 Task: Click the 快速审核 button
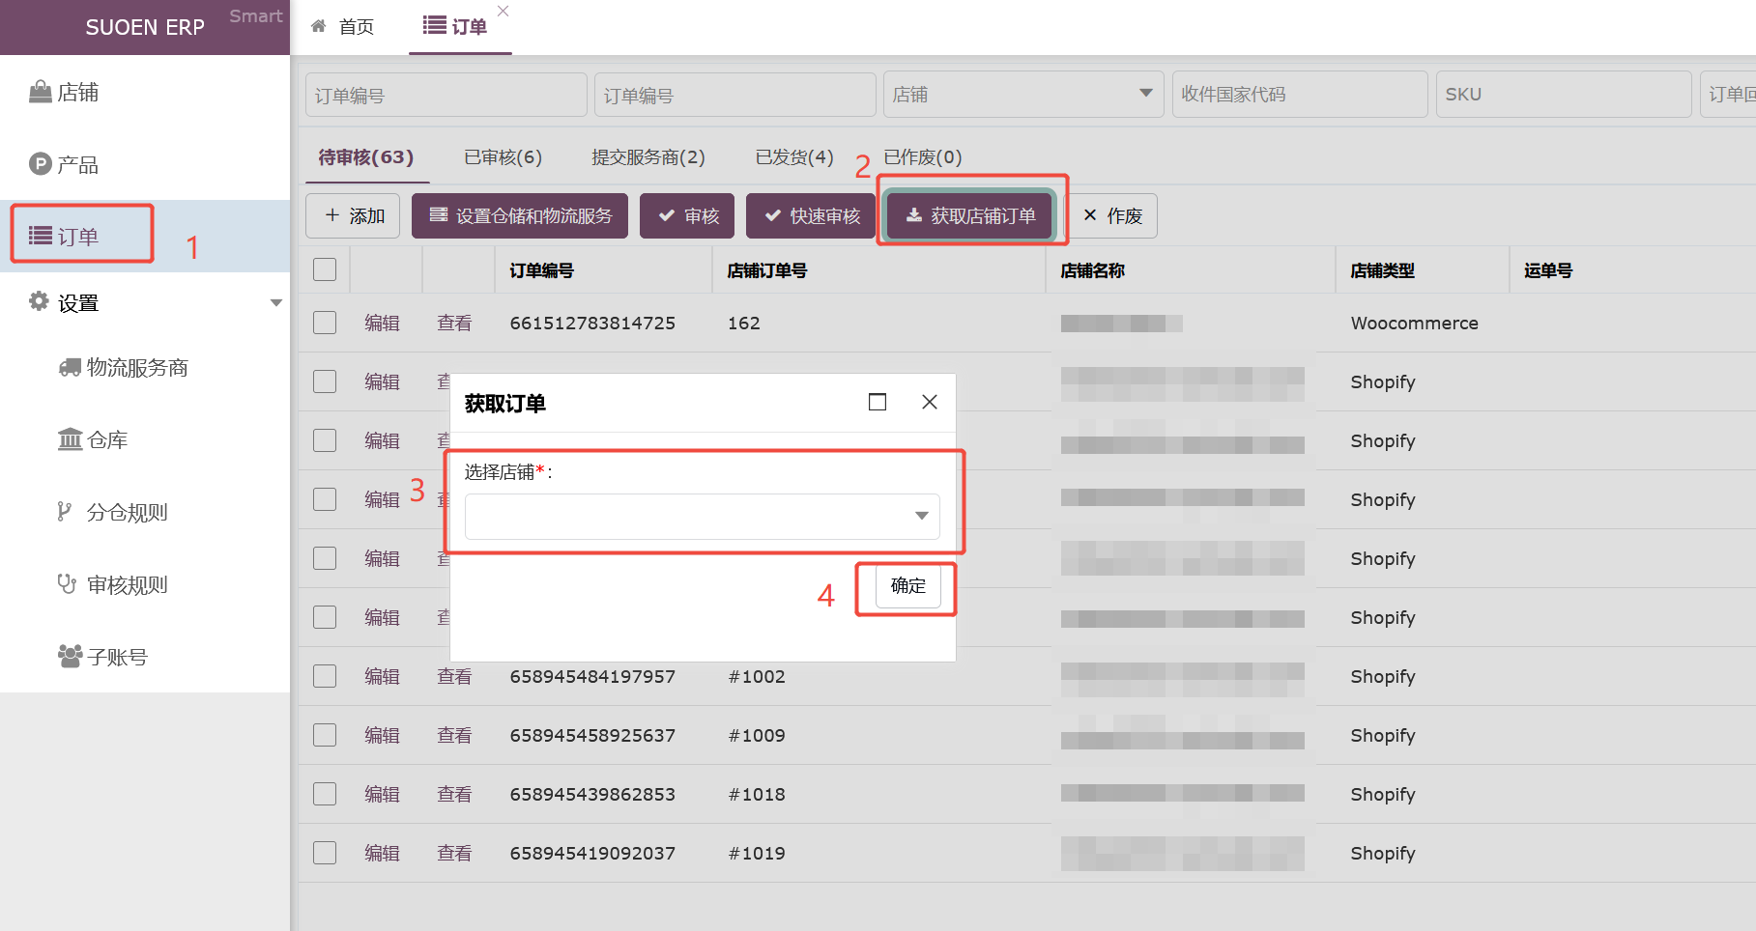[x=811, y=215]
